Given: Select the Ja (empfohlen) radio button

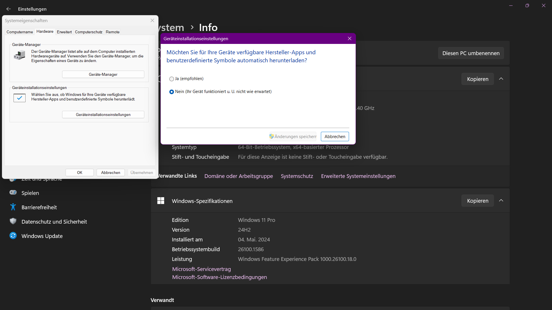Looking at the screenshot, I should tap(172, 79).
